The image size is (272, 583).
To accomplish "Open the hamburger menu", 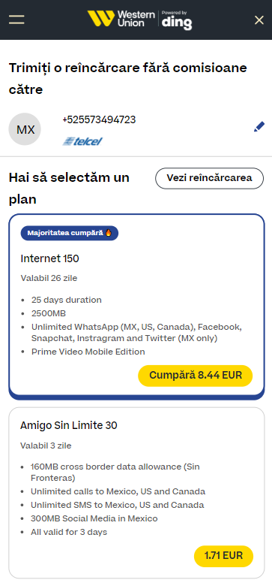I will pos(16,20).
